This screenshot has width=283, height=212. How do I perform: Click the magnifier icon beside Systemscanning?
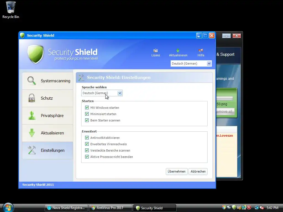point(32,81)
